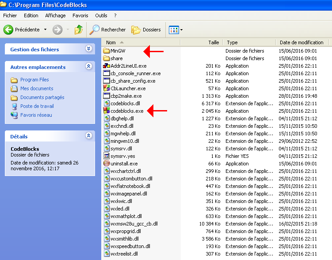Click the Addr2LineUI.exe icon
Image resolution: width=332 pixels, height=260 pixels.
(x=106, y=66)
